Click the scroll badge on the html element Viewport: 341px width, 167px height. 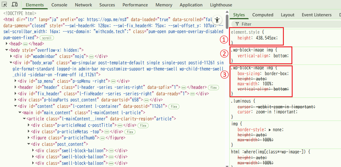(47, 38)
